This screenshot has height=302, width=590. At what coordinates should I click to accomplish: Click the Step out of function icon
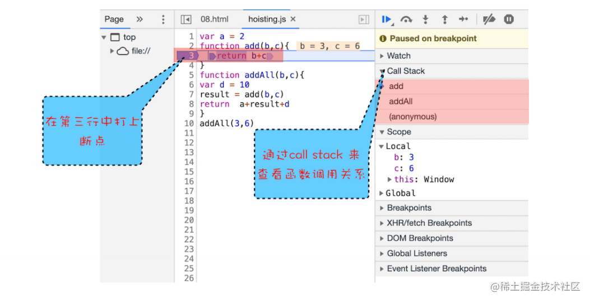click(444, 20)
